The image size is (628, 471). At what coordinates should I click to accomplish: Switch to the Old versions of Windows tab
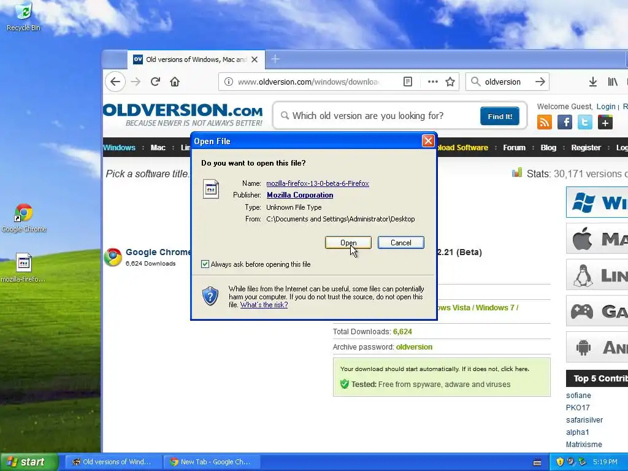(x=196, y=59)
